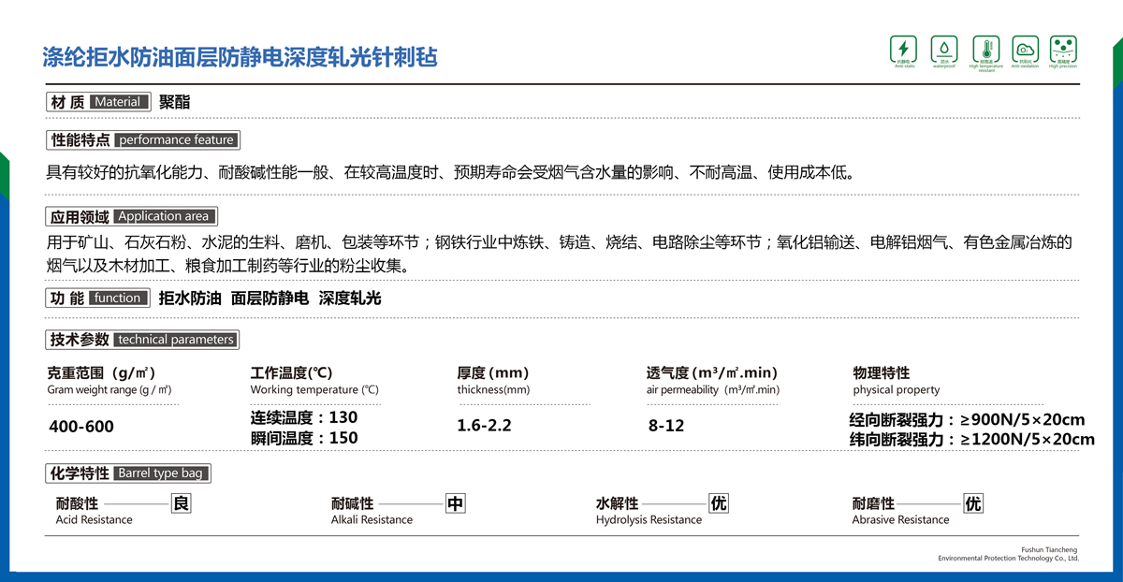Click the Barrel type bag section label

(x=128, y=473)
